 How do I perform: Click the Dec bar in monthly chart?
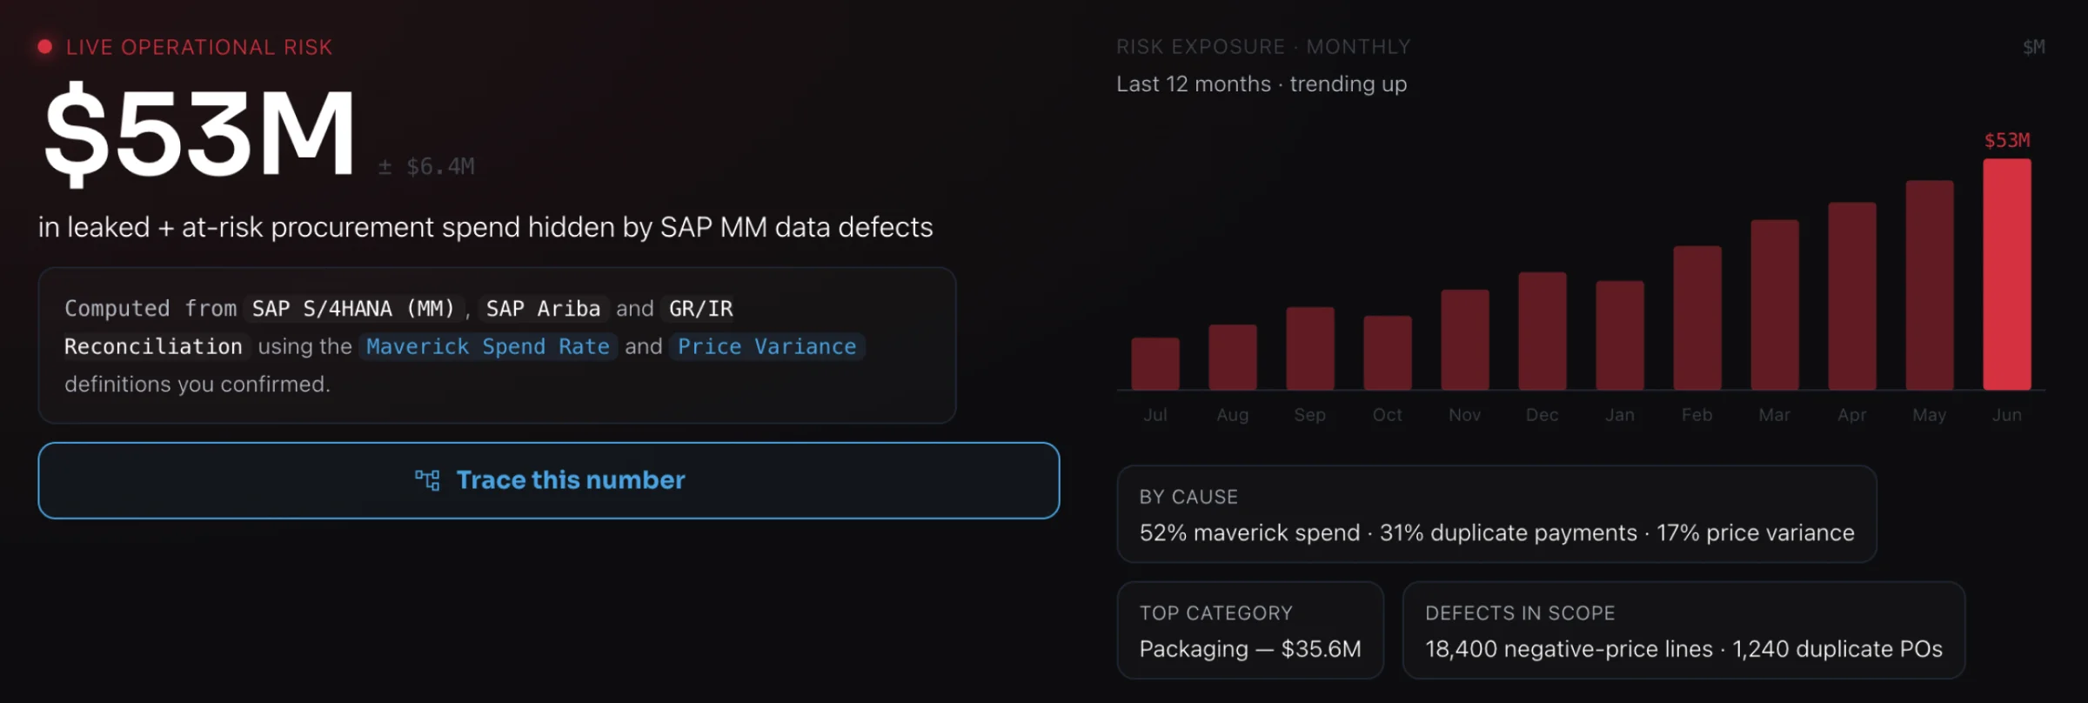pyautogui.click(x=1543, y=331)
